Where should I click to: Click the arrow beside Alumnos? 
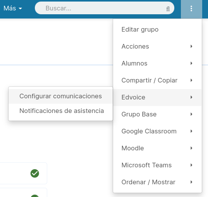tap(191, 63)
